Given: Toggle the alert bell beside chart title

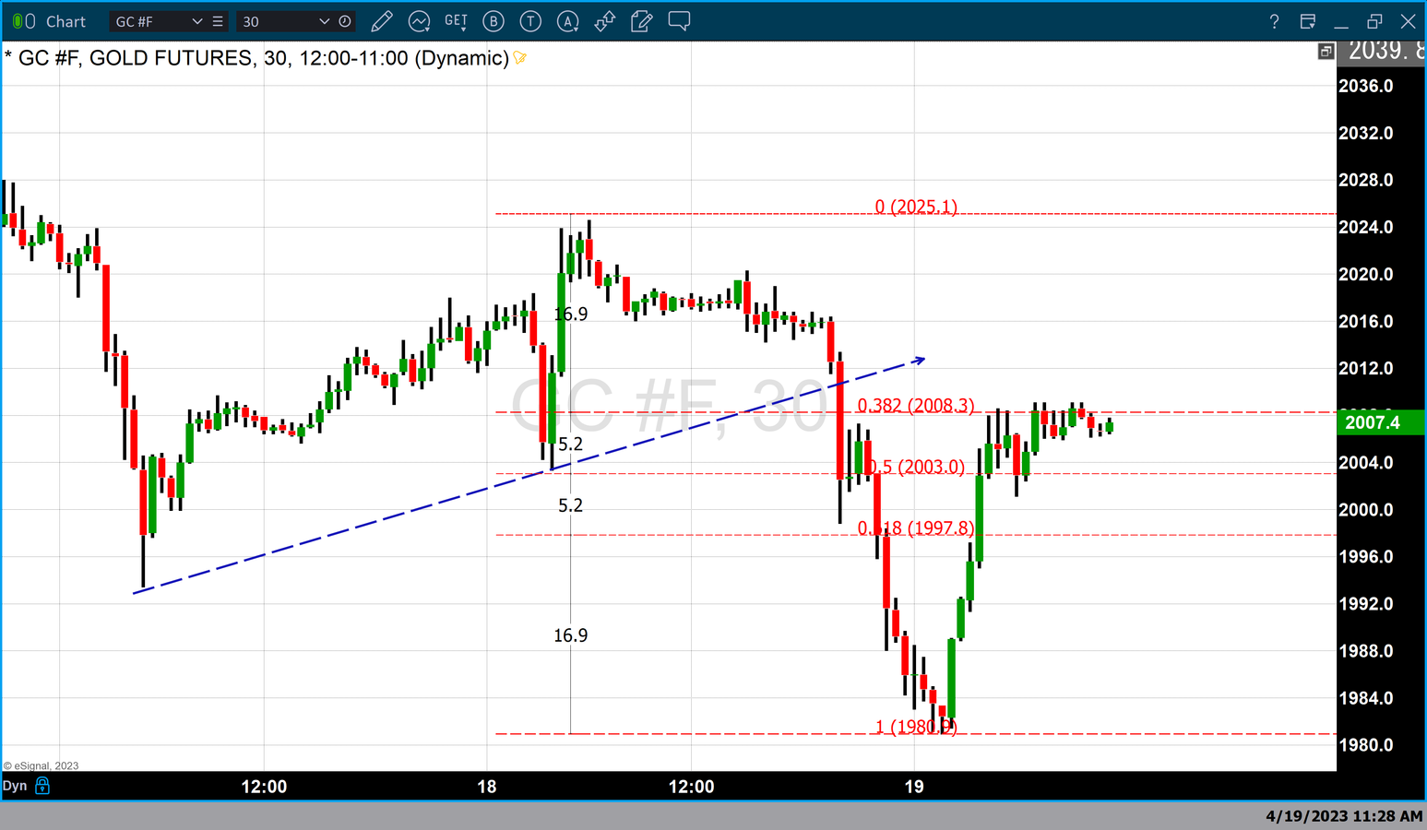Looking at the screenshot, I should pos(520,58).
